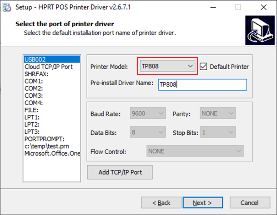Open the Printer Model dropdown
The height and width of the screenshot is (215, 277).
(167, 66)
